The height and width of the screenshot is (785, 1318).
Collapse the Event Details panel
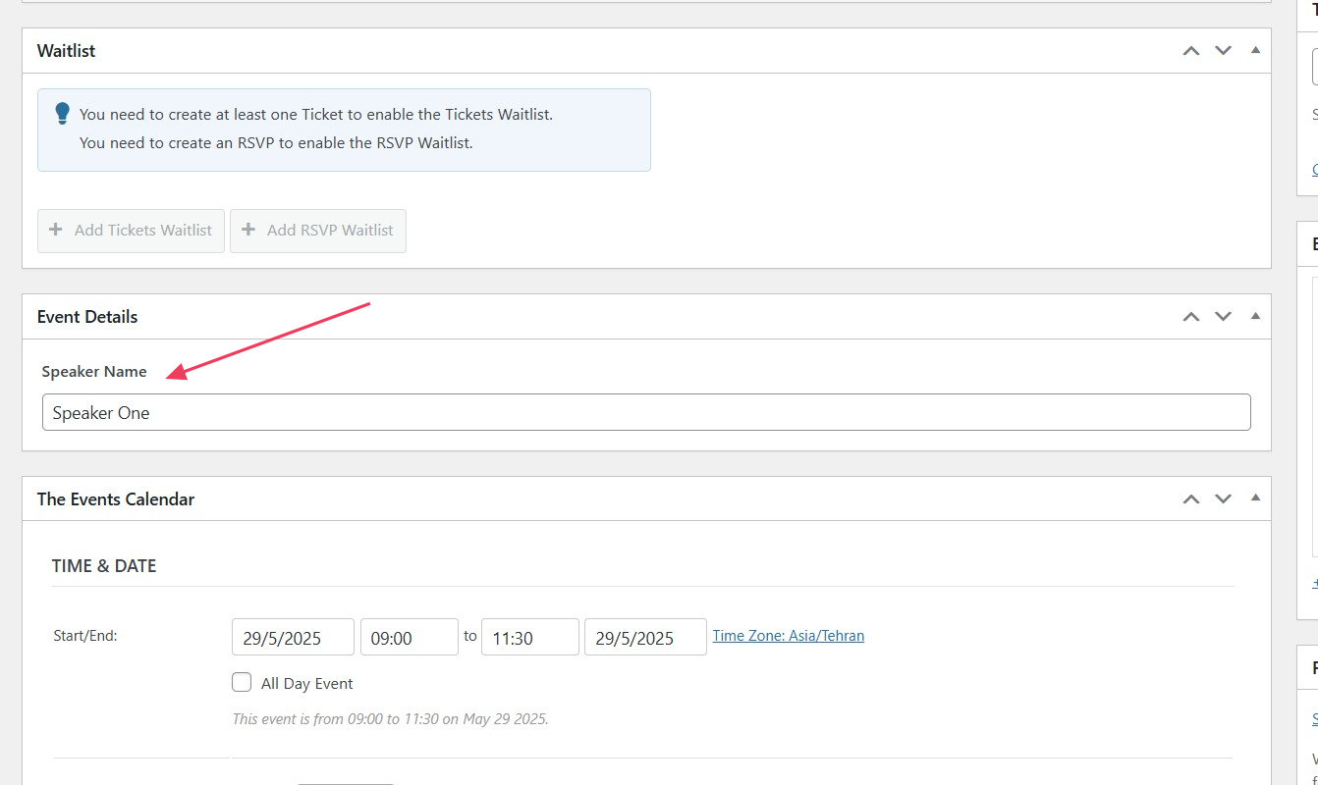1255,316
